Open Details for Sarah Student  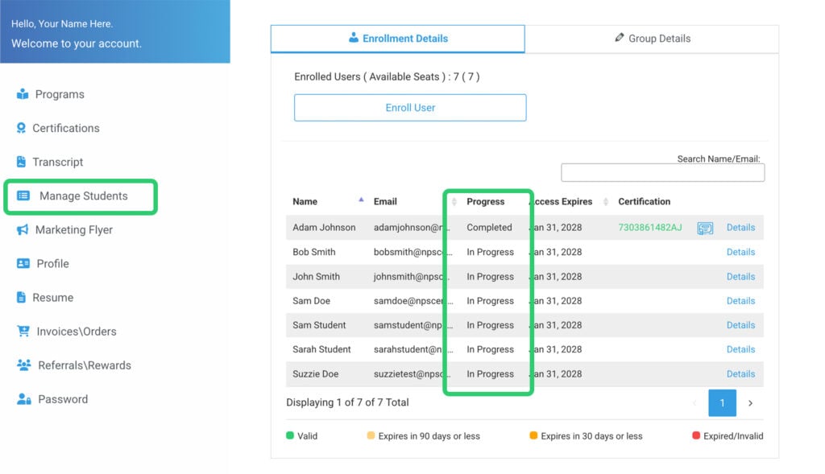click(740, 349)
